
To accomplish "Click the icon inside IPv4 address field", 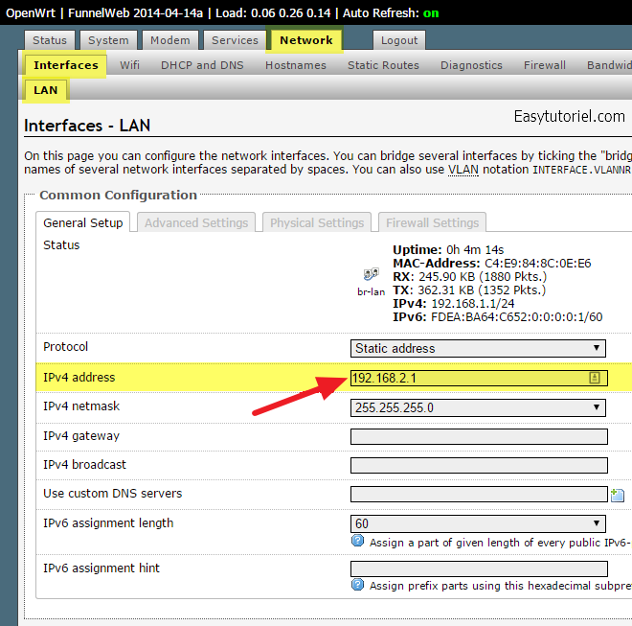I will (595, 378).
